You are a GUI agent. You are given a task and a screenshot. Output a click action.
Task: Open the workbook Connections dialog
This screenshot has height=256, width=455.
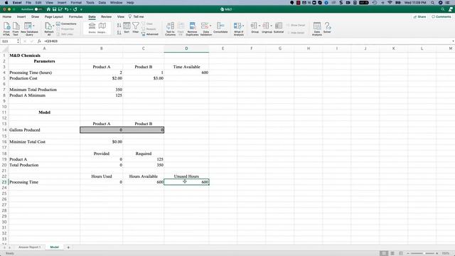click(66, 23)
